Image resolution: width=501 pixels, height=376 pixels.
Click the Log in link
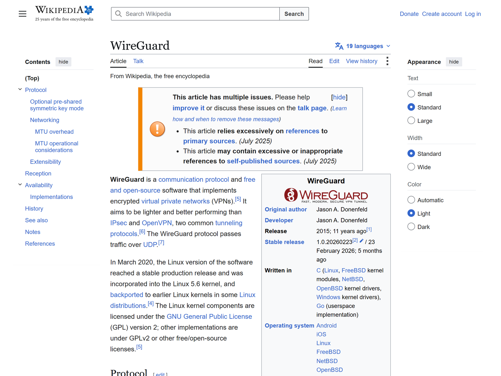pyautogui.click(x=473, y=14)
